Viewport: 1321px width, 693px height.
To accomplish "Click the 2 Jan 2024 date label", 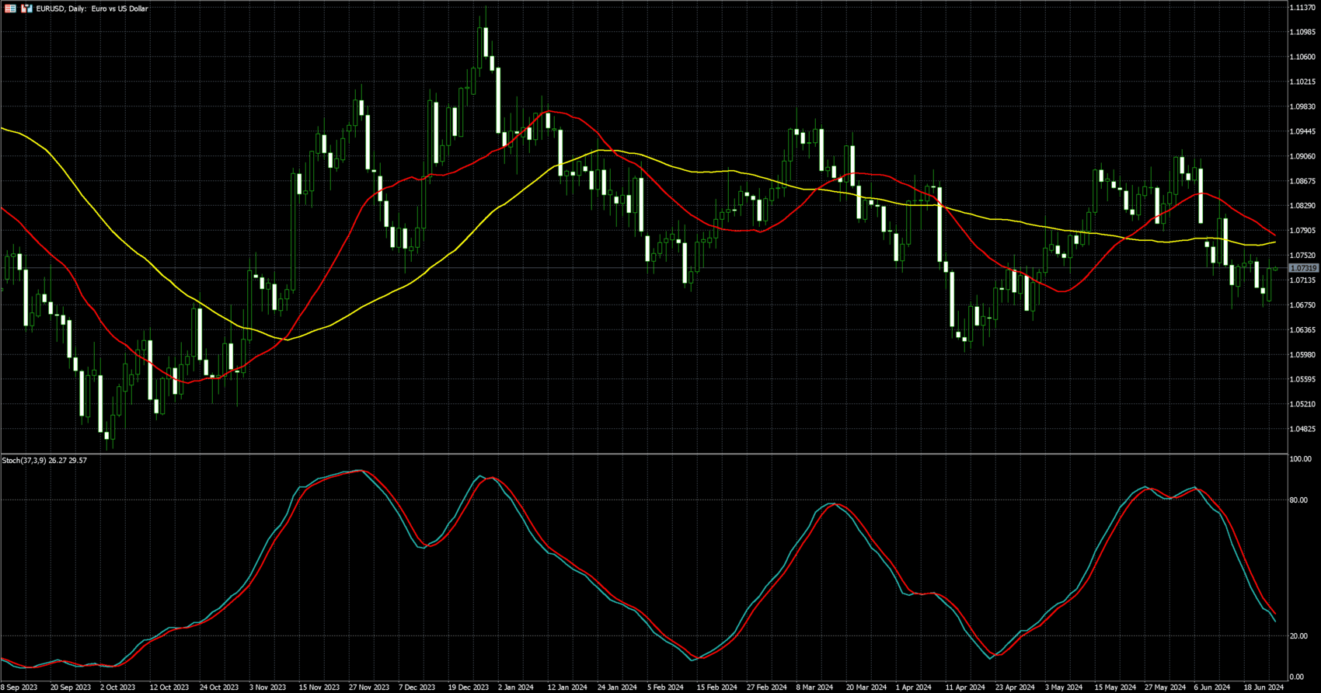I will click(x=515, y=688).
